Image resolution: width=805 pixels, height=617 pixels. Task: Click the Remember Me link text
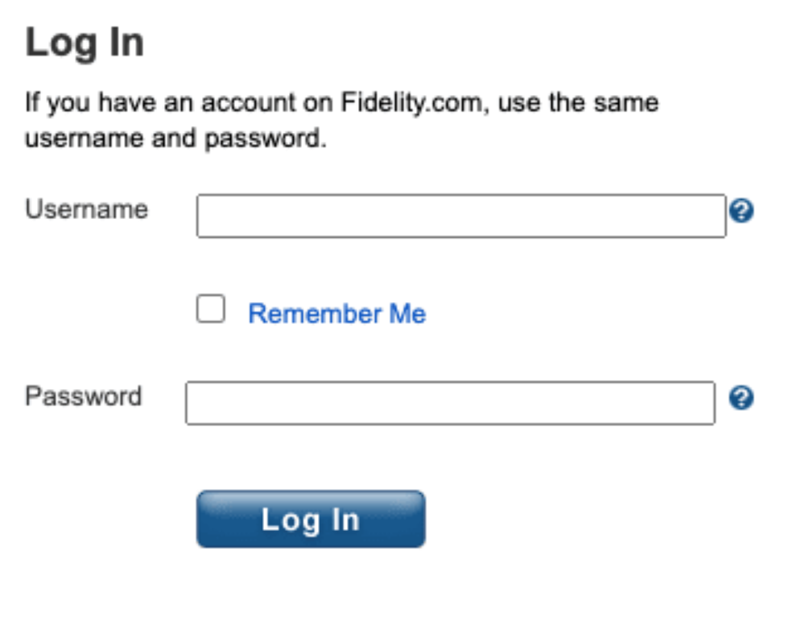pyautogui.click(x=336, y=313)
